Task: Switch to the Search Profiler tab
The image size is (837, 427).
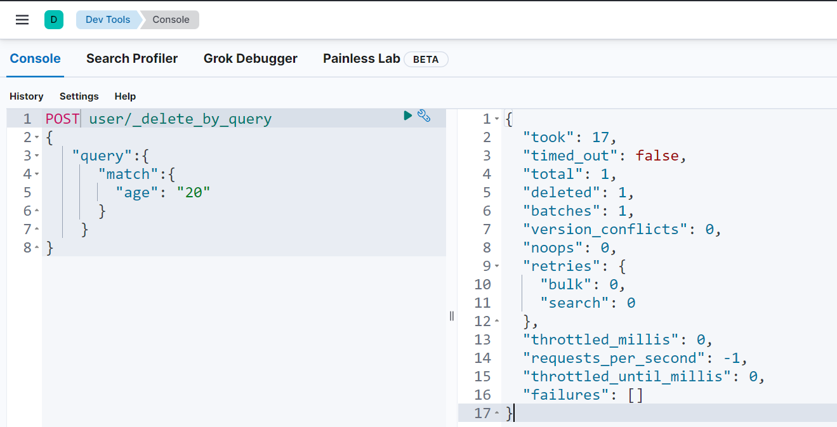Action: (132, 59)
